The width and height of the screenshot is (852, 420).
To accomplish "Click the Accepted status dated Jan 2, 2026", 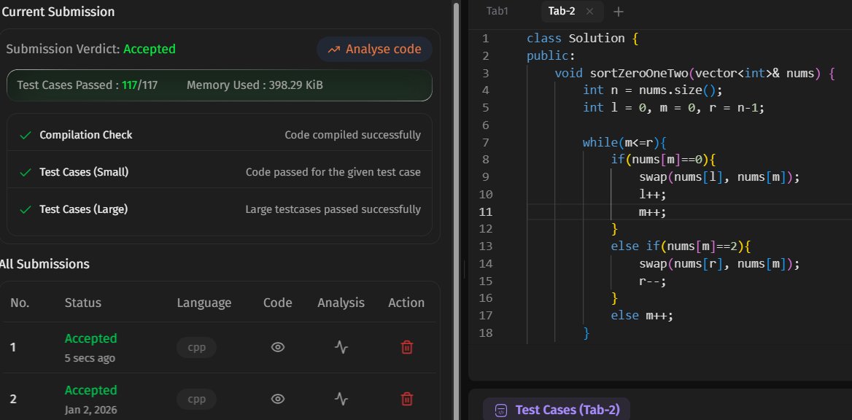I will tap(90, 391).
